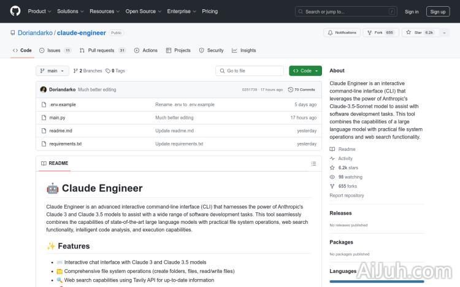Click the Go to file input
Viewport: 460px width, 287px height.
click(x=250, y=71)
